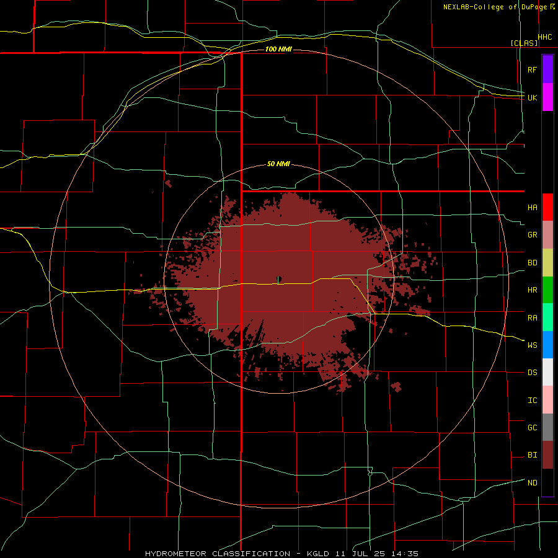Image resolution: width=558 pixels, height=558 pixels.
Task: Click the BD legend label
Action: point(532,263)
